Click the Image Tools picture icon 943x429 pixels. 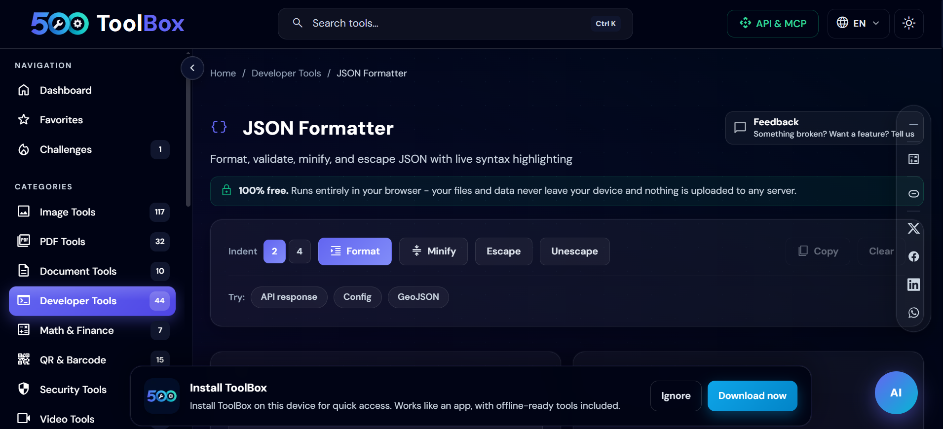(24, 212)
